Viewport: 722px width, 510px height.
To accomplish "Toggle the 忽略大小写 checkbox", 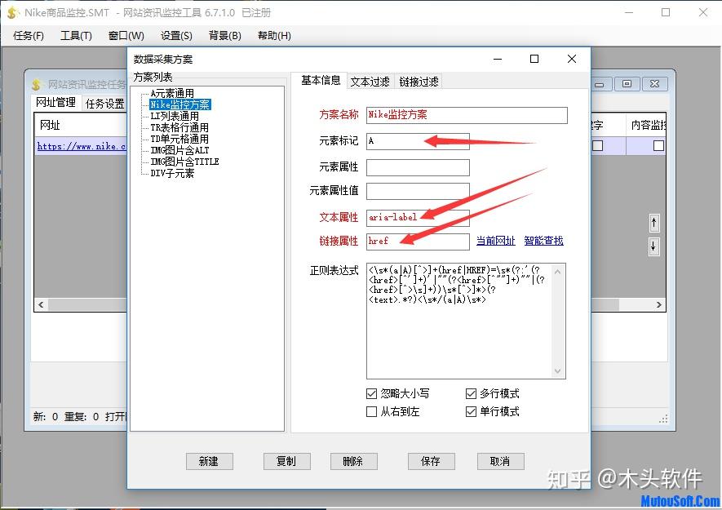I will point(371,393).
